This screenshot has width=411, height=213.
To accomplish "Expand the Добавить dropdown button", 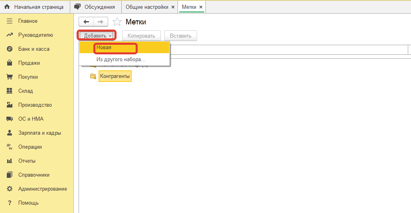I will (97, 36).
